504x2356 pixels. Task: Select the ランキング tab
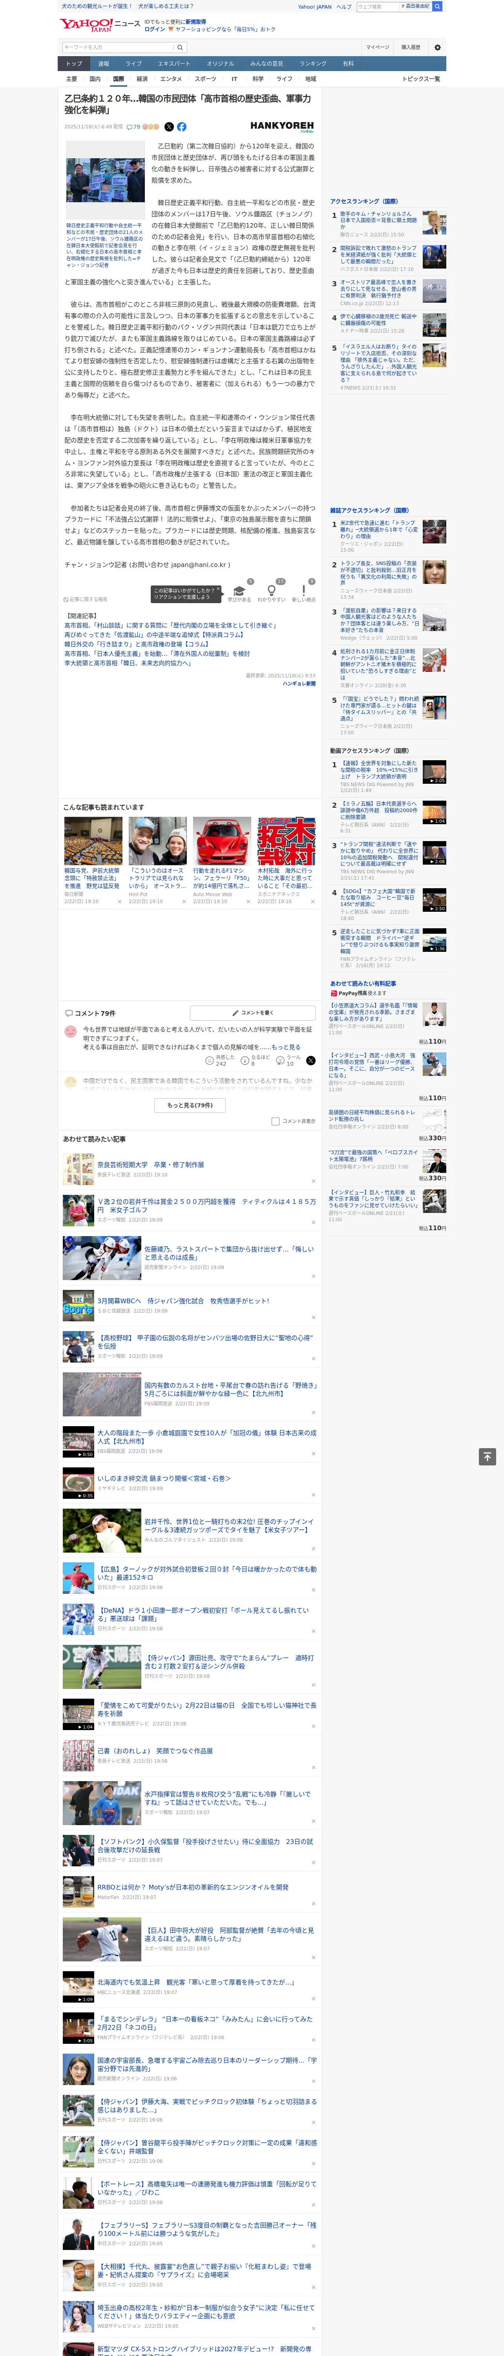point(313,64)
